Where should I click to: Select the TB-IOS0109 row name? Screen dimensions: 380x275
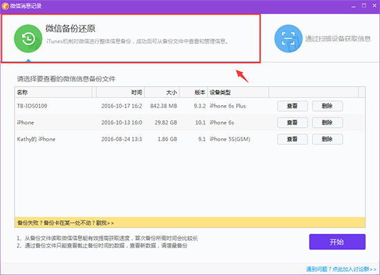click(x=32, y=106)
